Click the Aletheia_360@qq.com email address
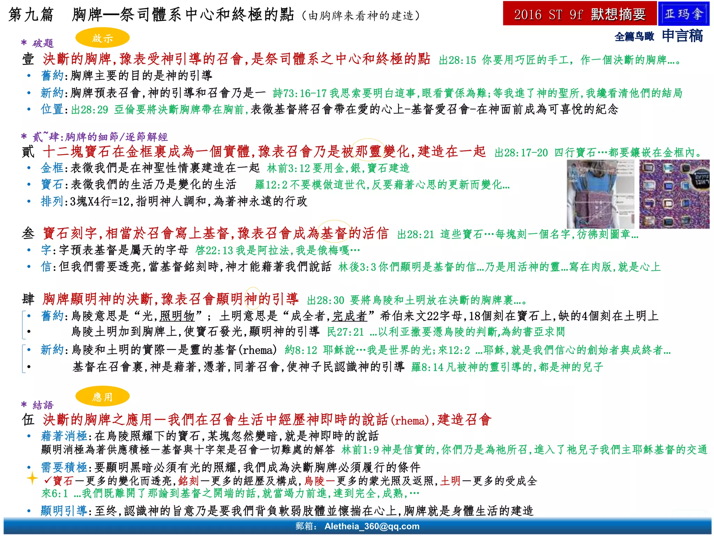The width and height of the screenshot is (714, 536). point(372,526)
